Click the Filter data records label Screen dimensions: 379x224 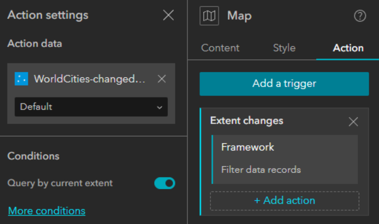coord(261,170)
